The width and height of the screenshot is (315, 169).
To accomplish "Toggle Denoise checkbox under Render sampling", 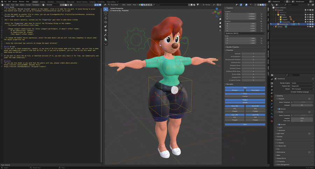I will (x=279, y=125).
